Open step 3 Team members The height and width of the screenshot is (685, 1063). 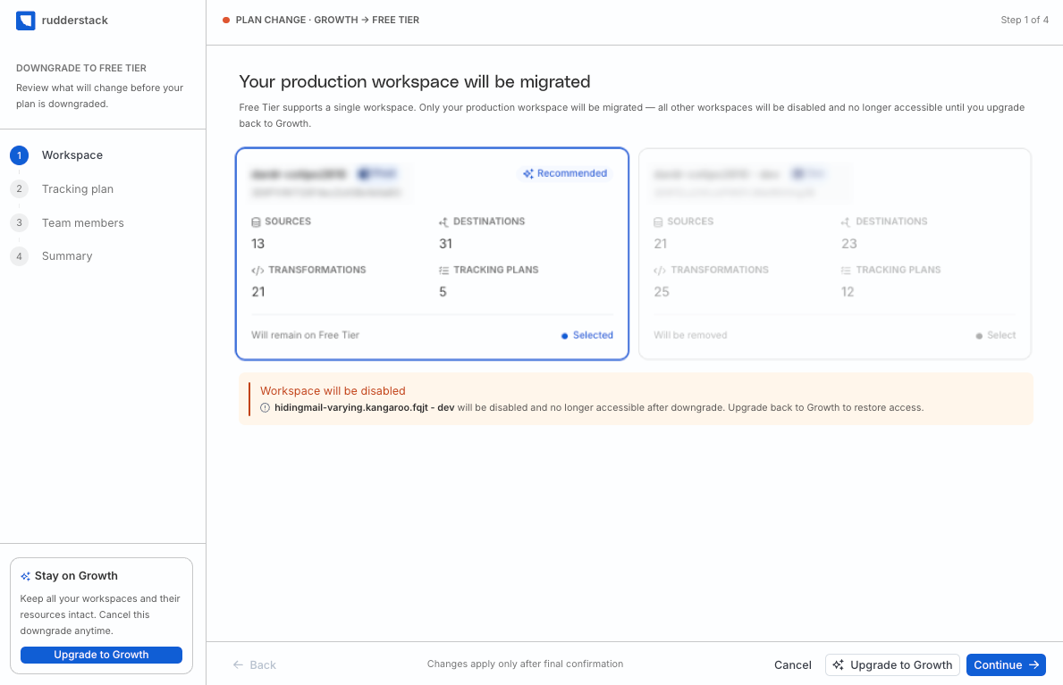pos(83,223)
